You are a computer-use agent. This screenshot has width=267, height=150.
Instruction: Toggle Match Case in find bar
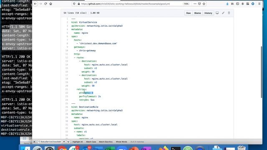pyautogui.click(x=91, y=142)
